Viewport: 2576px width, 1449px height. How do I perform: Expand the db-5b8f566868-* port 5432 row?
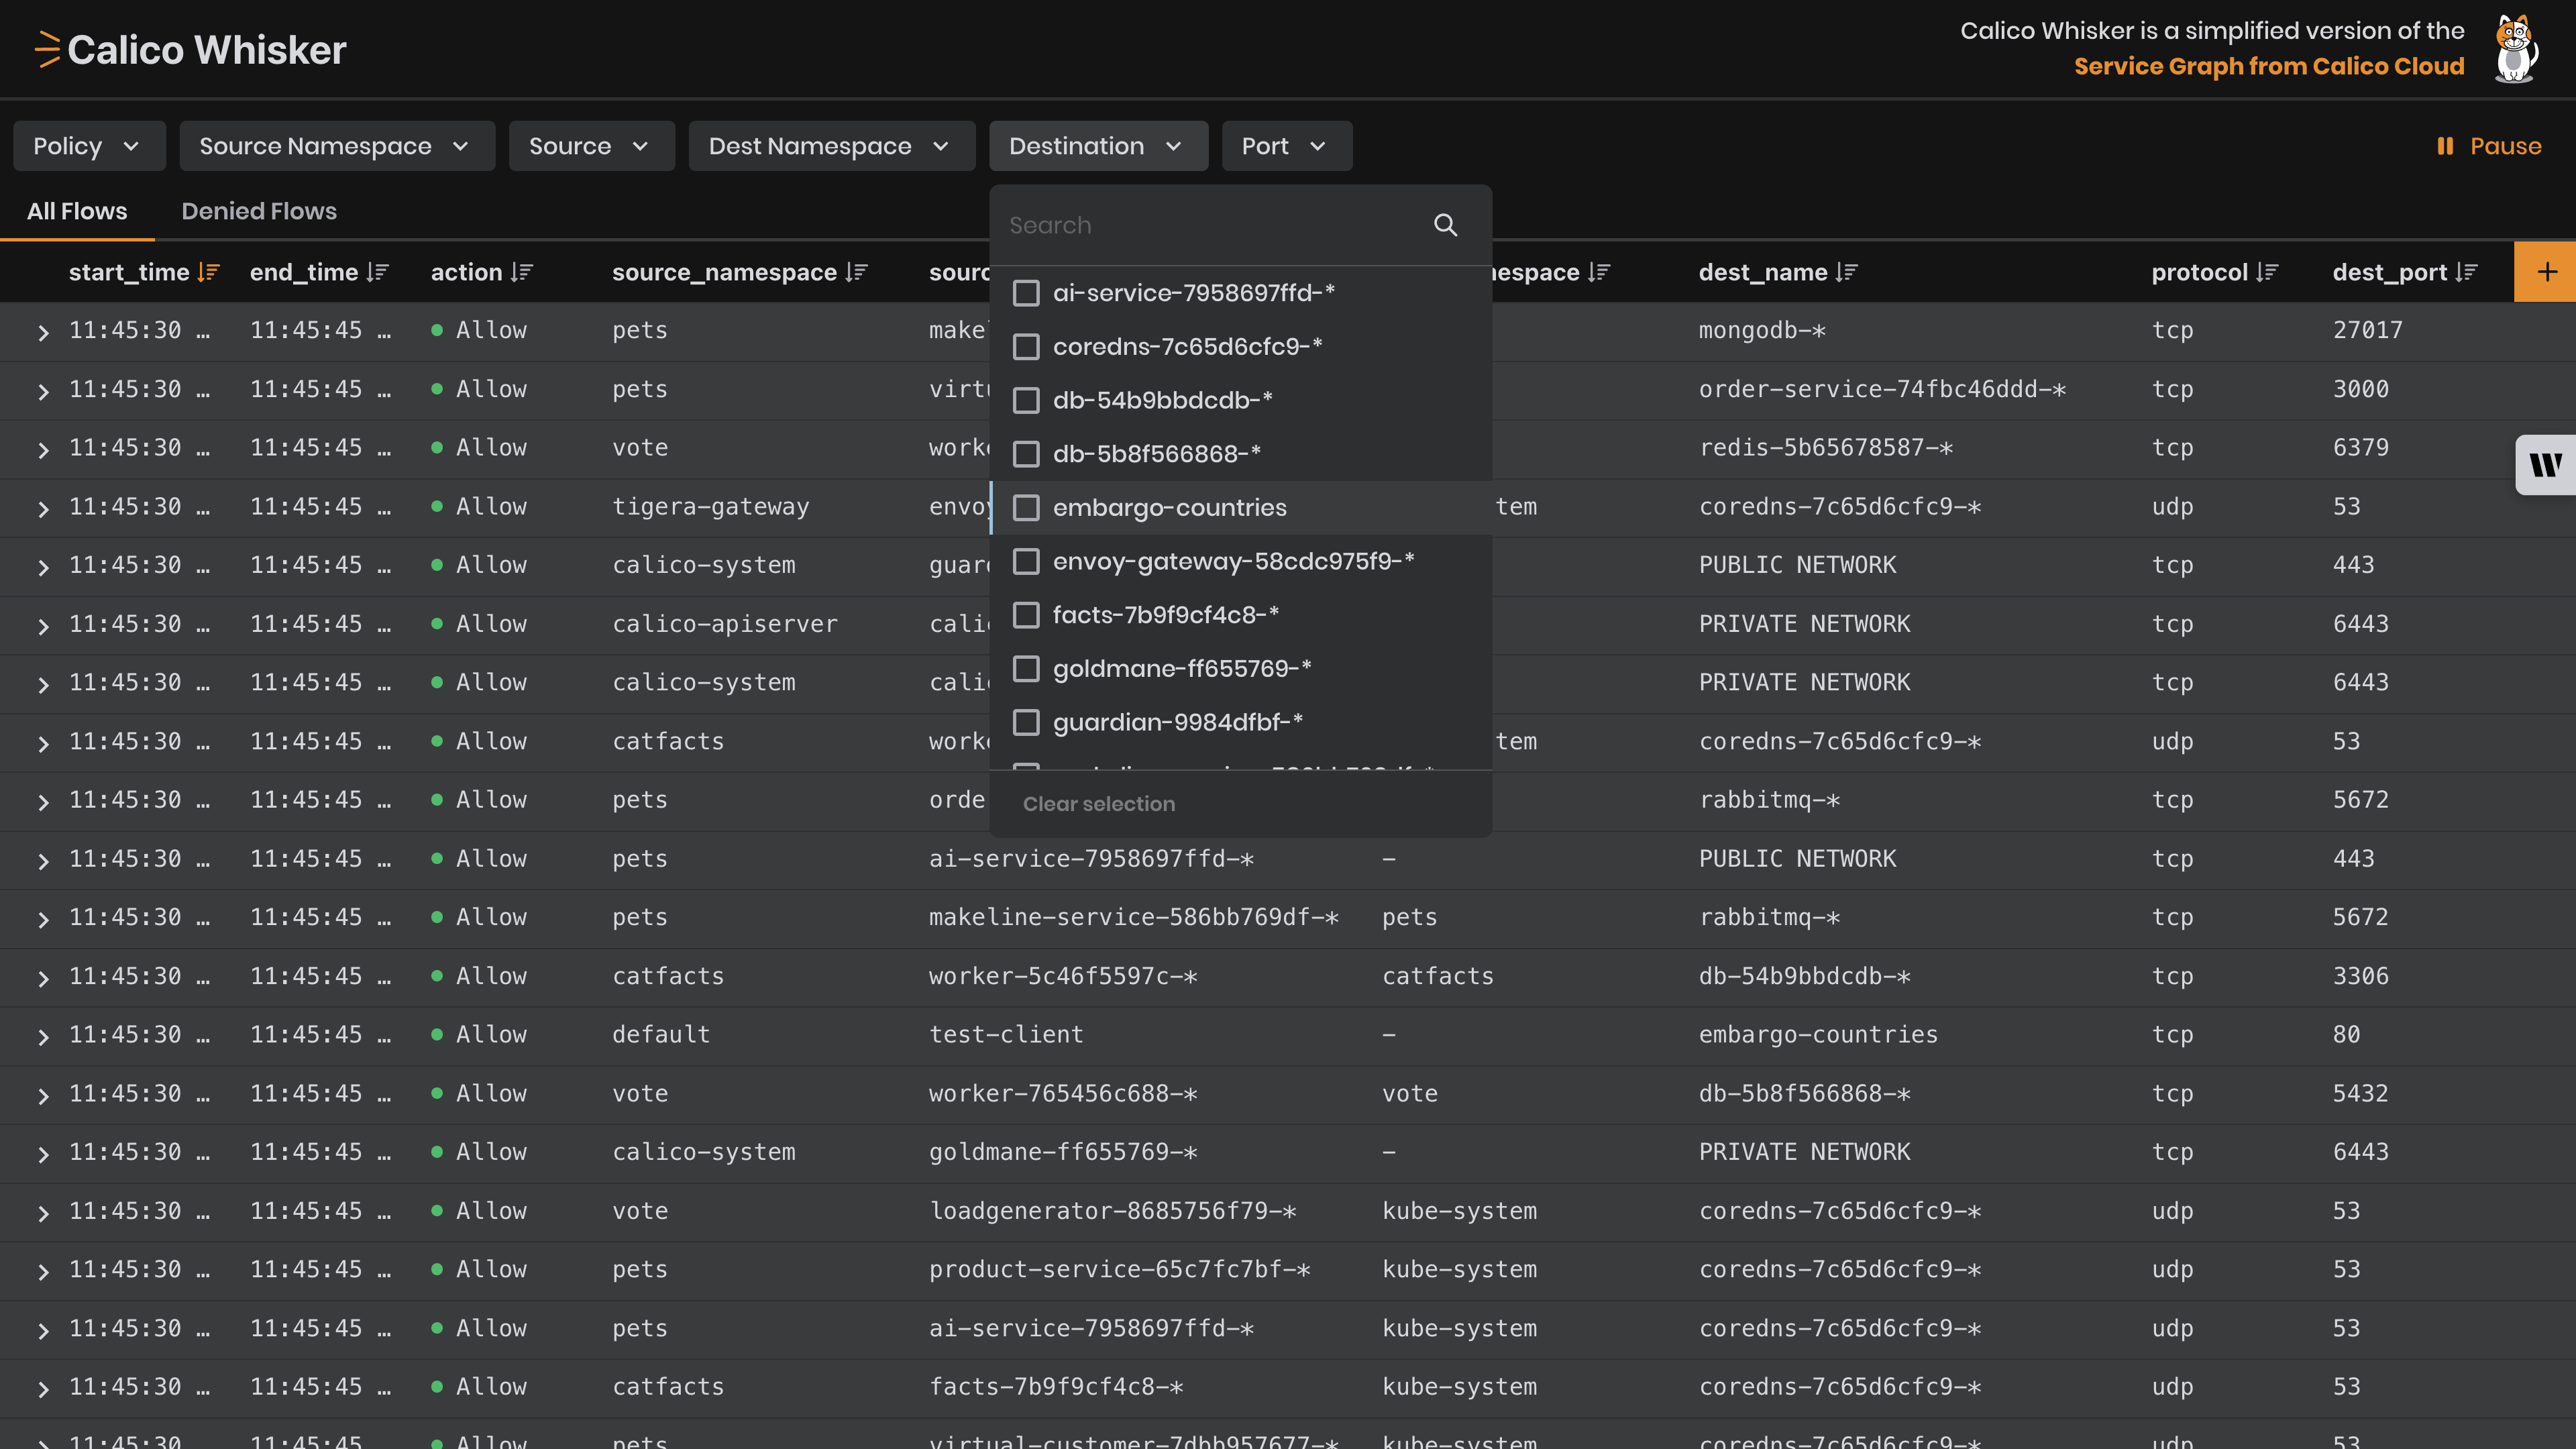tap(42, 1095)
